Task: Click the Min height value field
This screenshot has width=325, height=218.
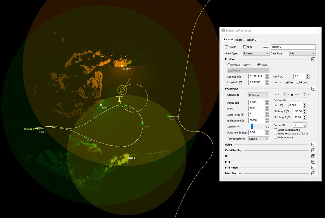Action: click(x=298, y=111)
